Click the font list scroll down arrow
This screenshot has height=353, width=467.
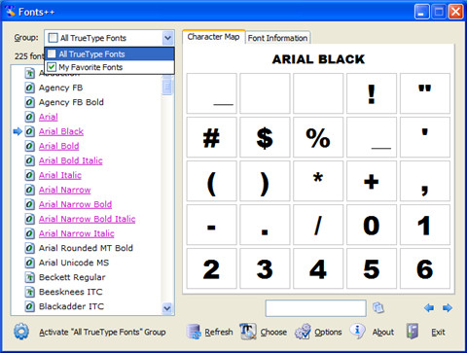(x=167, y=308)
